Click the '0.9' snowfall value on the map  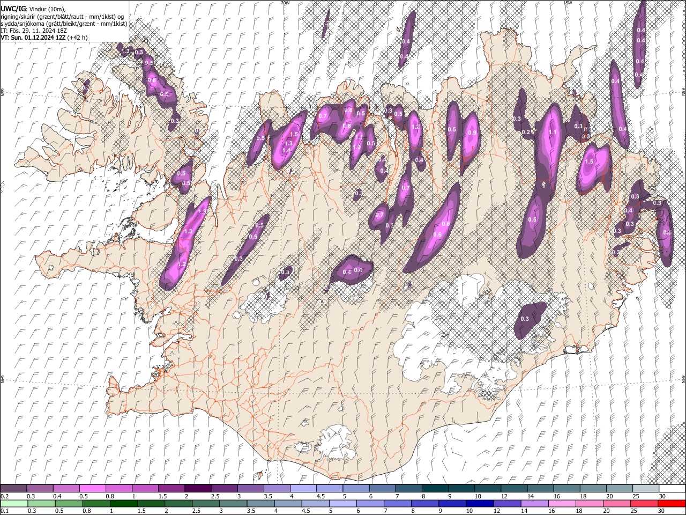472,133
